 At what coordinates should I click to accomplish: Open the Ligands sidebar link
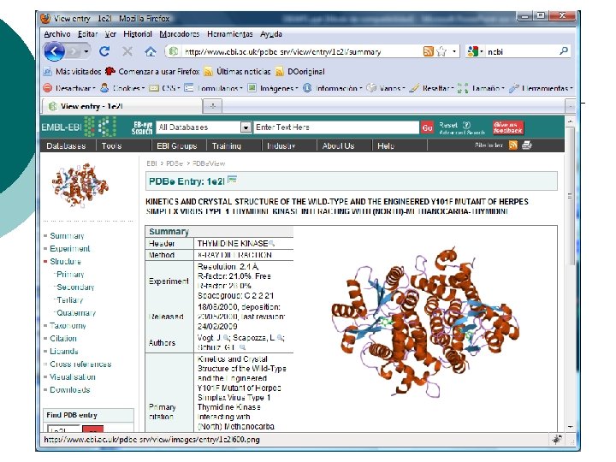(64, 352)
